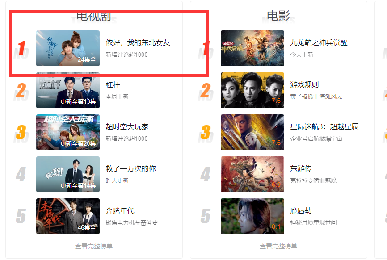Image resolution: width=387 pixels, height=260 pixels.
Task: Click the 超时空大玩家 title text
Action: [x=127, y=127]
